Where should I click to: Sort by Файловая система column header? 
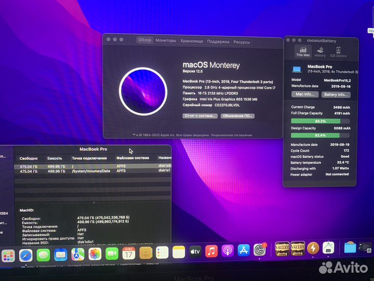point(132,158)
